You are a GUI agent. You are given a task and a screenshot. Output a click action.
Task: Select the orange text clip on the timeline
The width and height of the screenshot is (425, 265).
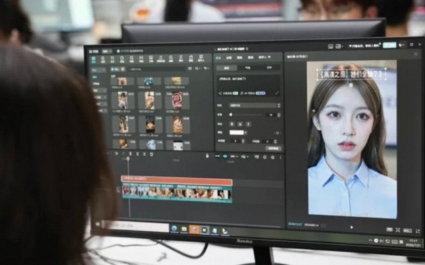pos(177,180)
